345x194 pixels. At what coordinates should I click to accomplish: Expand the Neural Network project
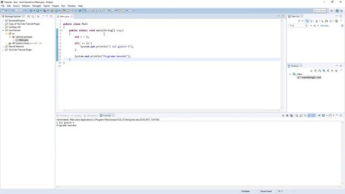(3, 47)
